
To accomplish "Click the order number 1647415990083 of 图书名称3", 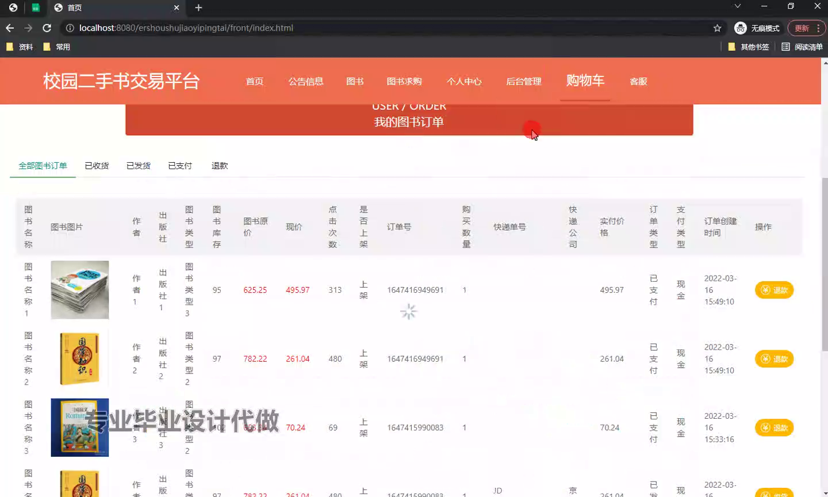I will [x=415, y=427].
